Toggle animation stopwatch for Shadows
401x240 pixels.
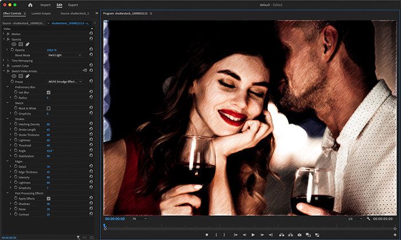pos(15,203)
